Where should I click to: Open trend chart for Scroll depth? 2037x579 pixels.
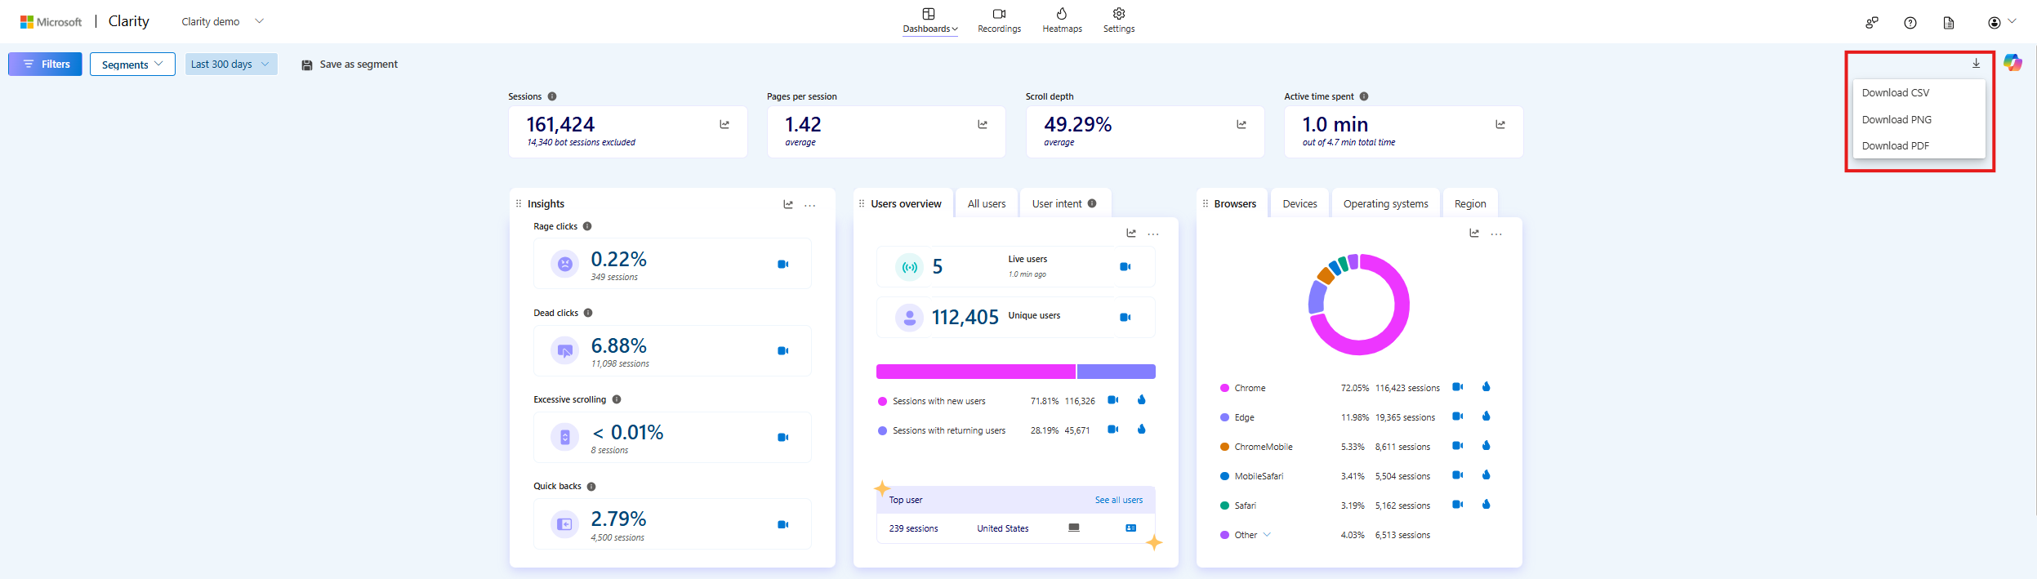coord(1241,124)
